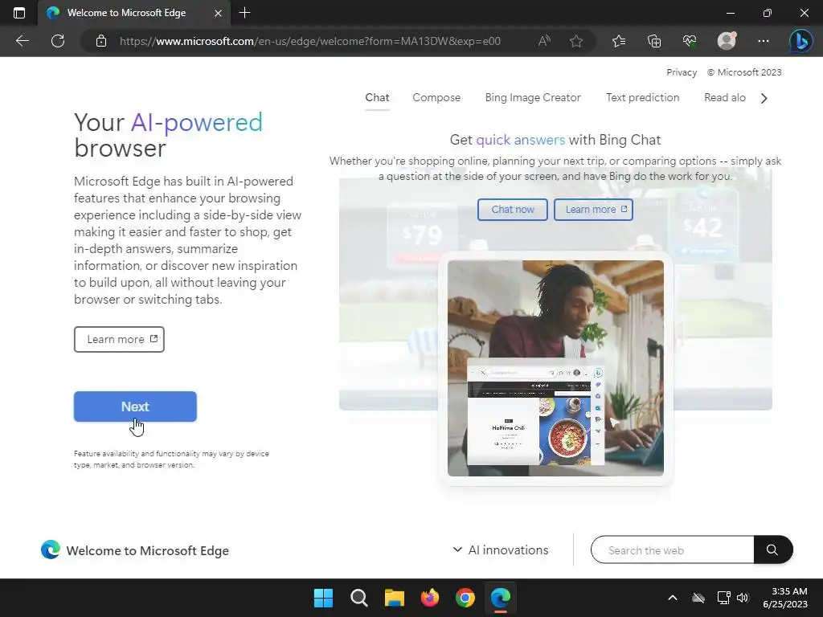The image size is (823, 617).
Task: Open volume speaker tray icon
Action: 743,598
